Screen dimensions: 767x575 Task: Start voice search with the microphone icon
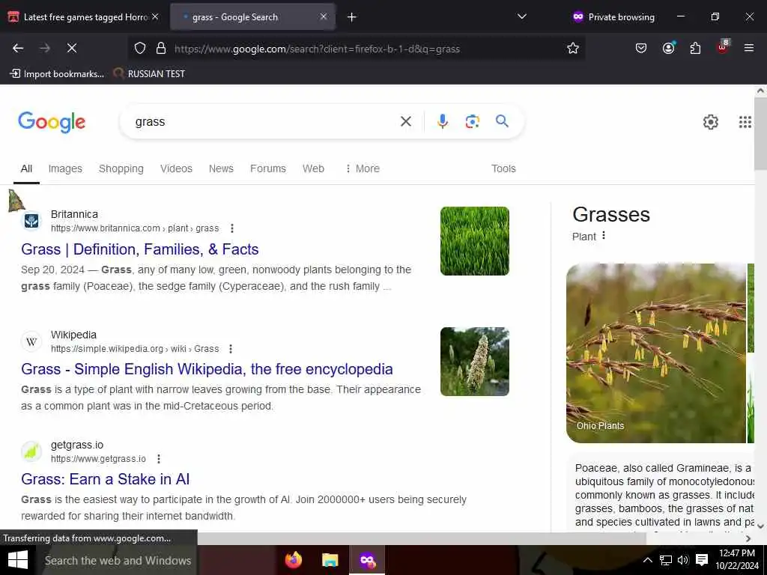(x=442, y=121)
